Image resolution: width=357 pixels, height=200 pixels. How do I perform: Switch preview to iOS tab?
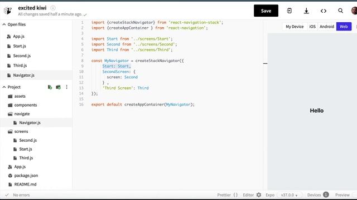(x=312, y=27)
